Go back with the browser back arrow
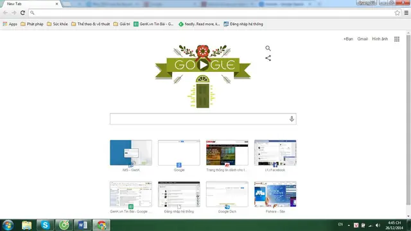411x231 pixels. 5,13
